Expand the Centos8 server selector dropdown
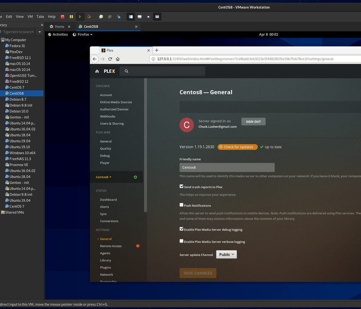 tap(103, 177)
